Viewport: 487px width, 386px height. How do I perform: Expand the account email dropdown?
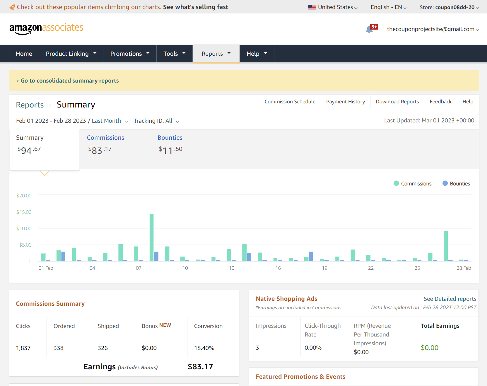pyautogui.click(x=433, y=29)
